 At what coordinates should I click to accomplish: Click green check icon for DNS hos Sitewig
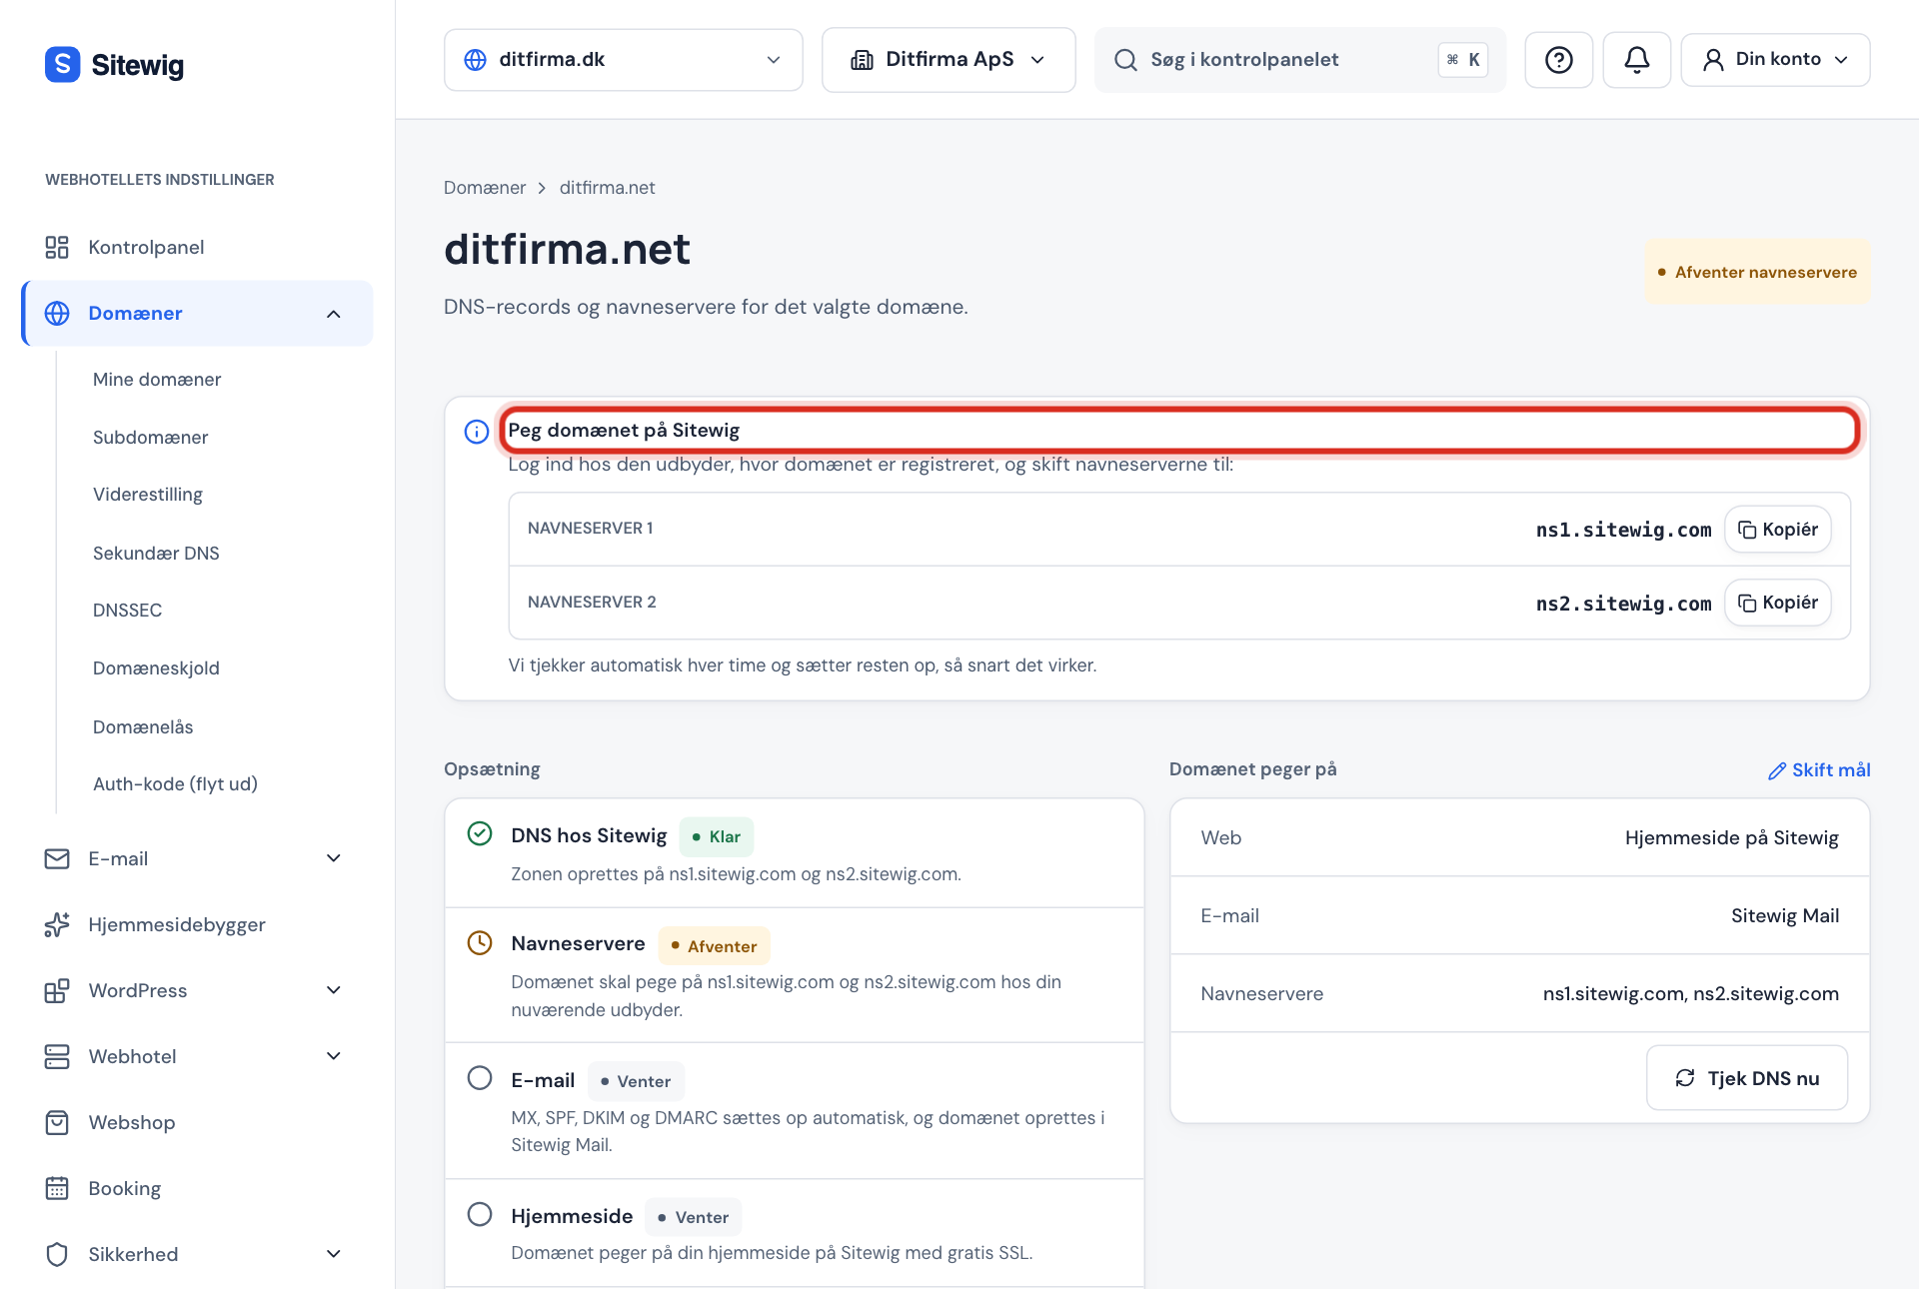coord(480,833)
